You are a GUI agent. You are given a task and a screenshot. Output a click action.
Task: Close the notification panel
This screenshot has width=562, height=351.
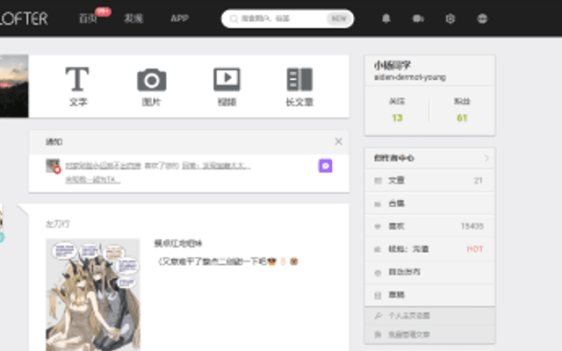click(x=338, y=141)
